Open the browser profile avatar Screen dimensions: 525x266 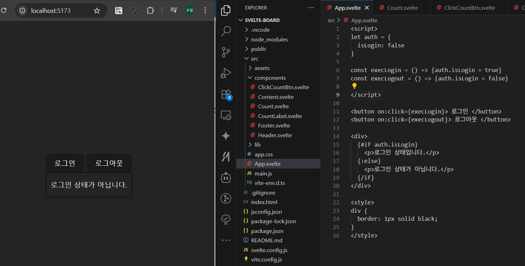click(190, 10)
